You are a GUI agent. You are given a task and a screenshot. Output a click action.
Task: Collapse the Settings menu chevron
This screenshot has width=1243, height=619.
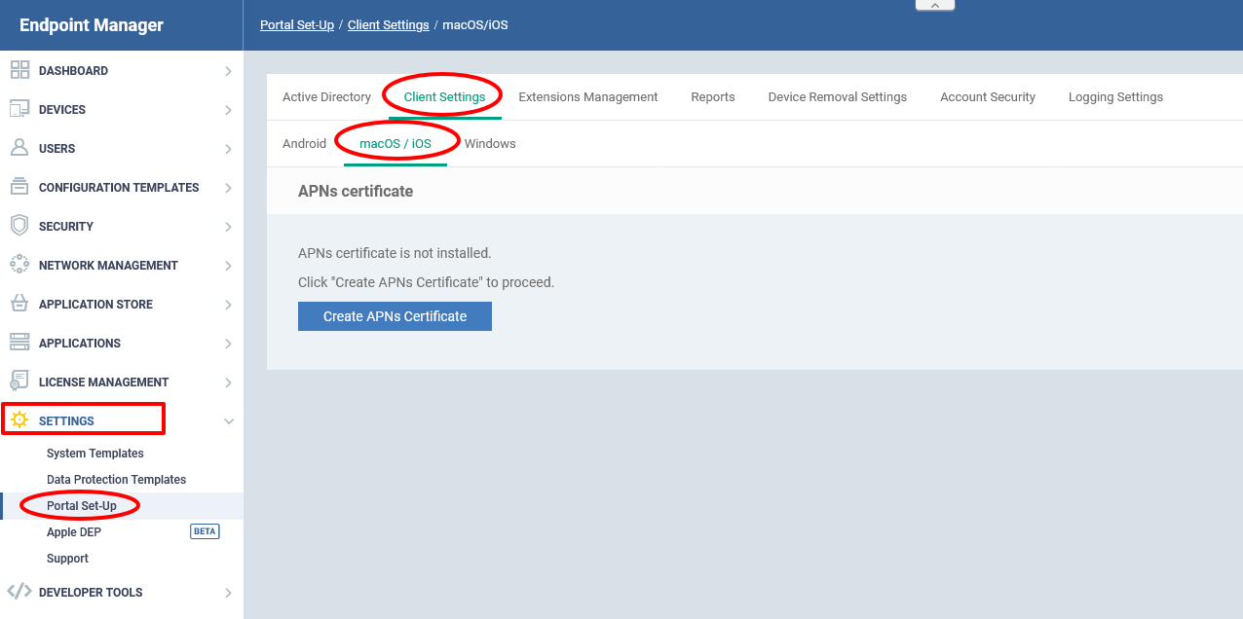(229, 421)
